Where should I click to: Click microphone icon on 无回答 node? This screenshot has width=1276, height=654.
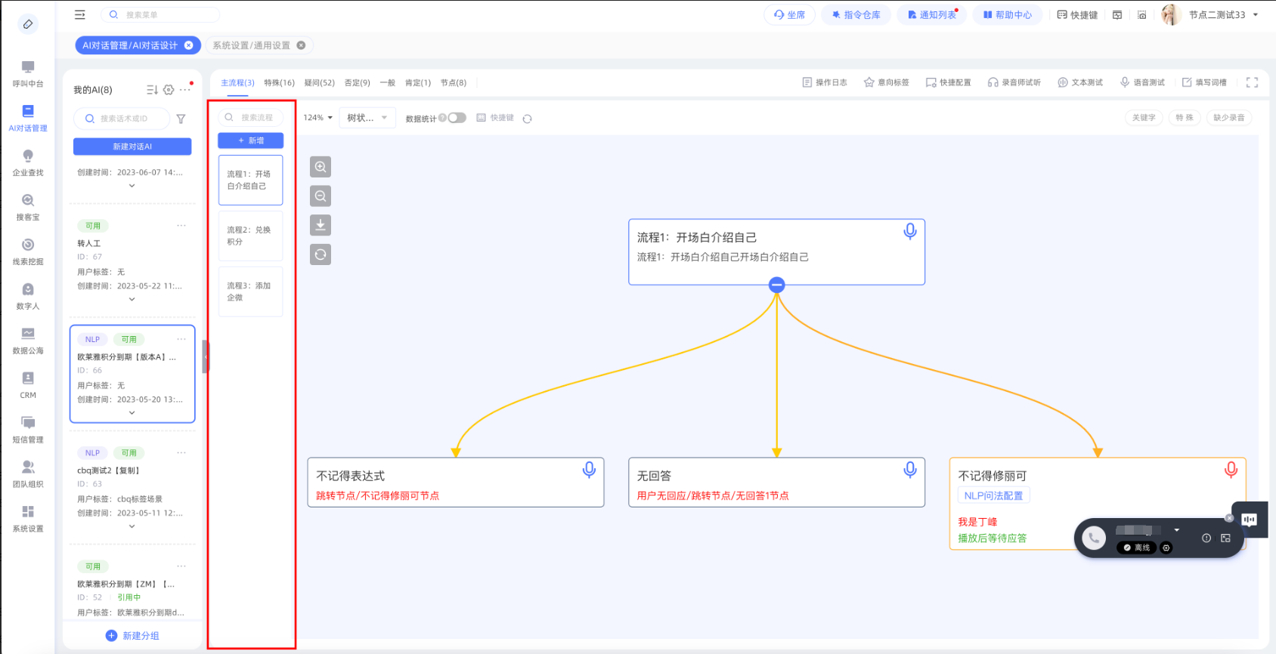click(910, 470)
